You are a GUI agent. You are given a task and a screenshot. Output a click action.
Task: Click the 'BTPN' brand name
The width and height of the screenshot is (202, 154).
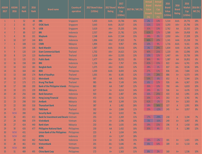click(41, 136)
